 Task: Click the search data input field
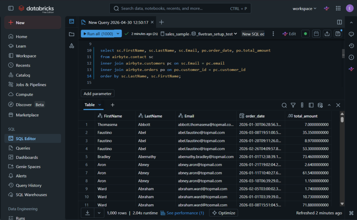click(x=180, y=8)
